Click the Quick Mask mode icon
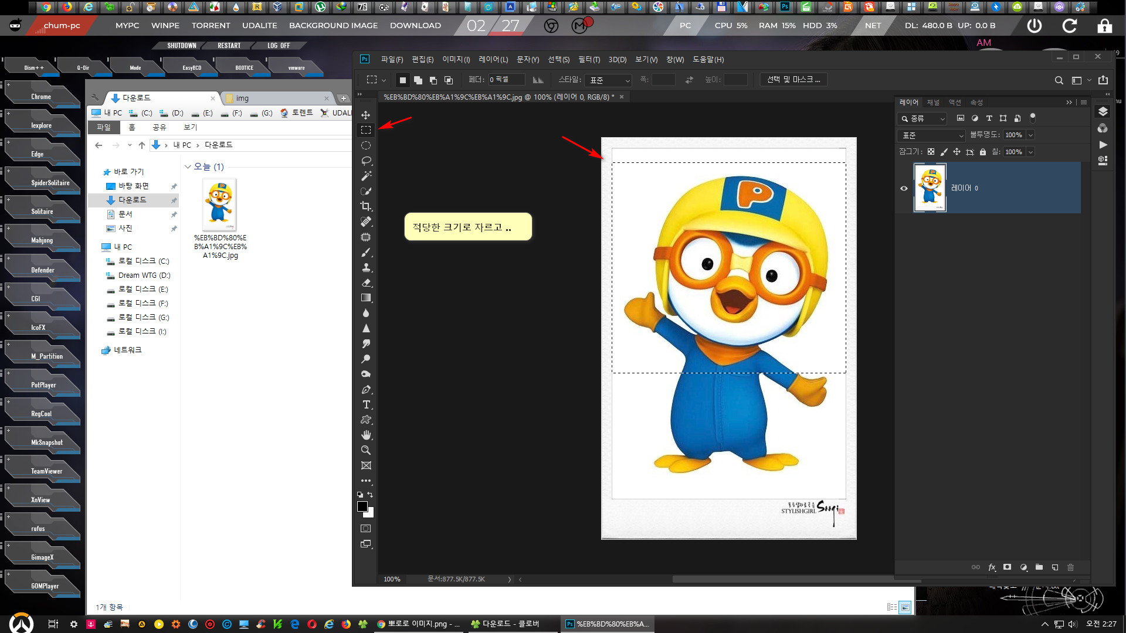1126x633 pixels. [x=366, y=528]
